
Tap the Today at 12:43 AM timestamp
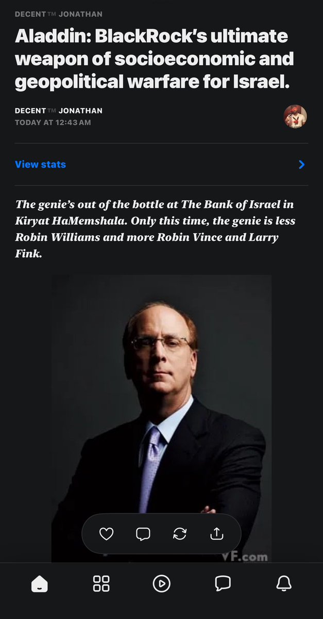(x=53, y=122)
